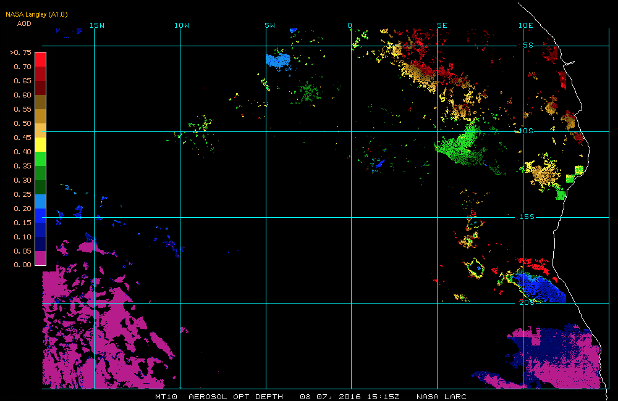Screen dimensions: 618x401
Task: Click the time '15:15Z' in the caption
Action: [x=383, y=397]
